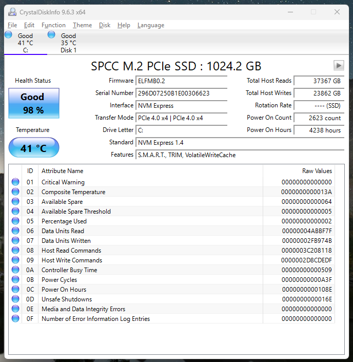Click the CrystalDiskInfo app icon in title bar
This screenshot has width=353, height=362.
[x=12, y=12]
